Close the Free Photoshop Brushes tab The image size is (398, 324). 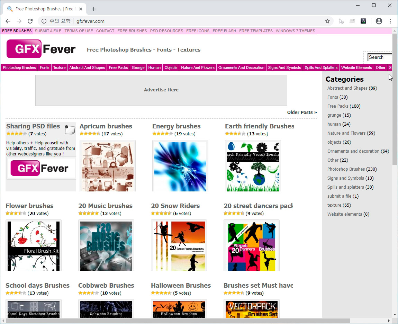tap(80, 9)
